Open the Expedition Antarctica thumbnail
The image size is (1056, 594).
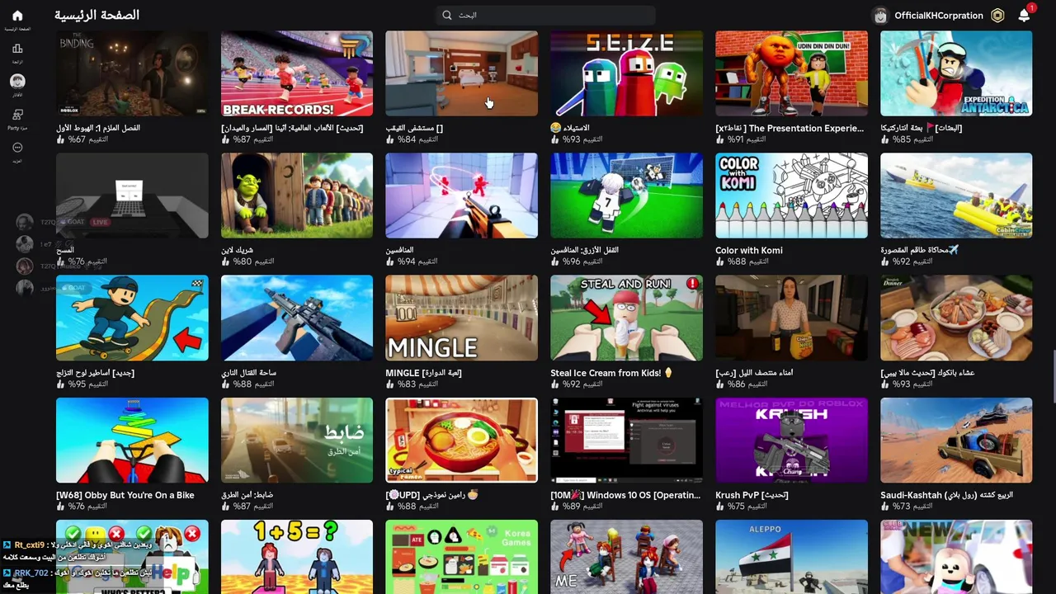956,73
